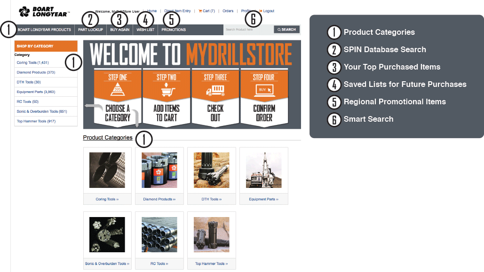Click the DTH Tools » card link
The height and width of the screenshot is (272, 484).
tap(212, 199)
